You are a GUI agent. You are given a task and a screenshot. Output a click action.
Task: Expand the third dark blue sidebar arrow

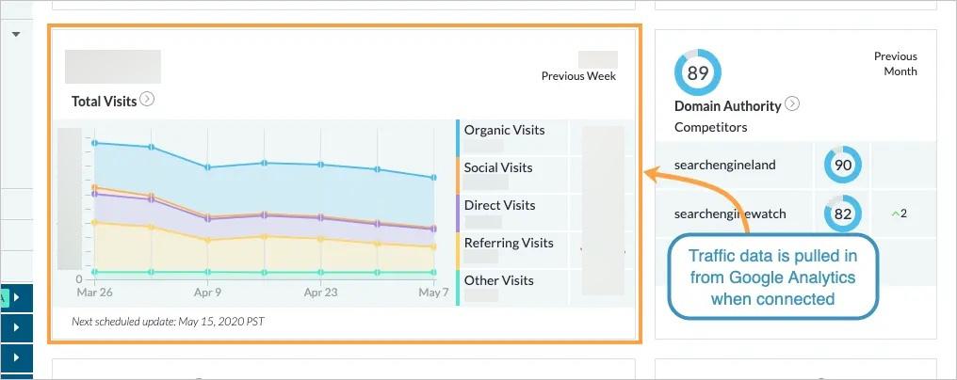[x=17, y=358]
